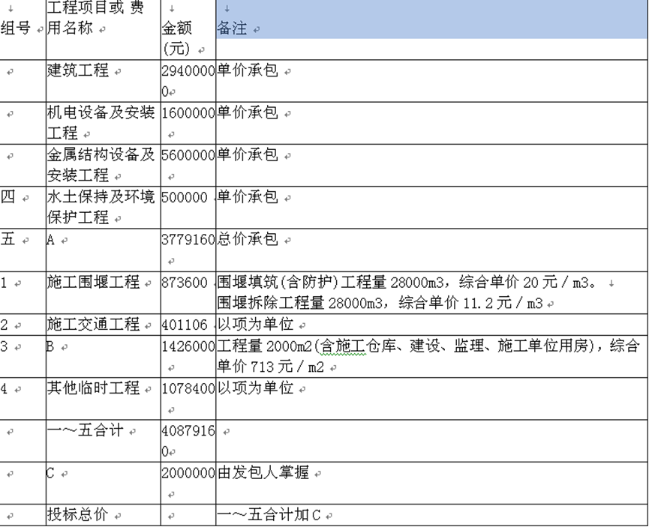Click the 投标总价 cell
Screen dimensions: 649x527
point(77,515)
